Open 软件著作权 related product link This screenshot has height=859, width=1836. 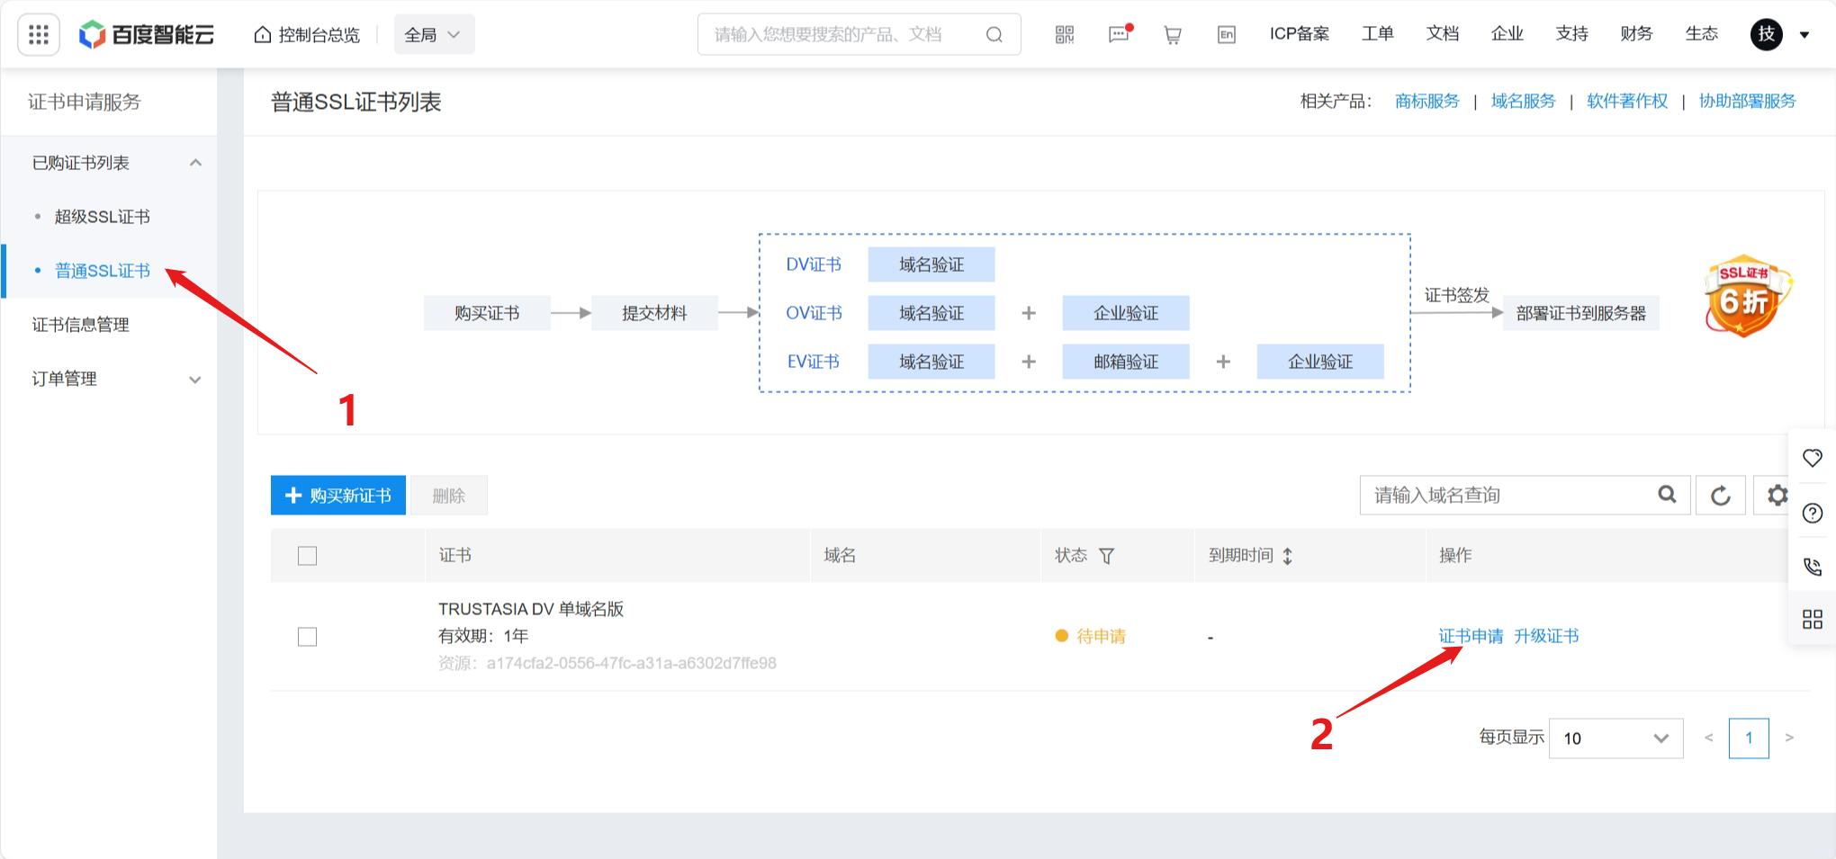[1627, 101]
